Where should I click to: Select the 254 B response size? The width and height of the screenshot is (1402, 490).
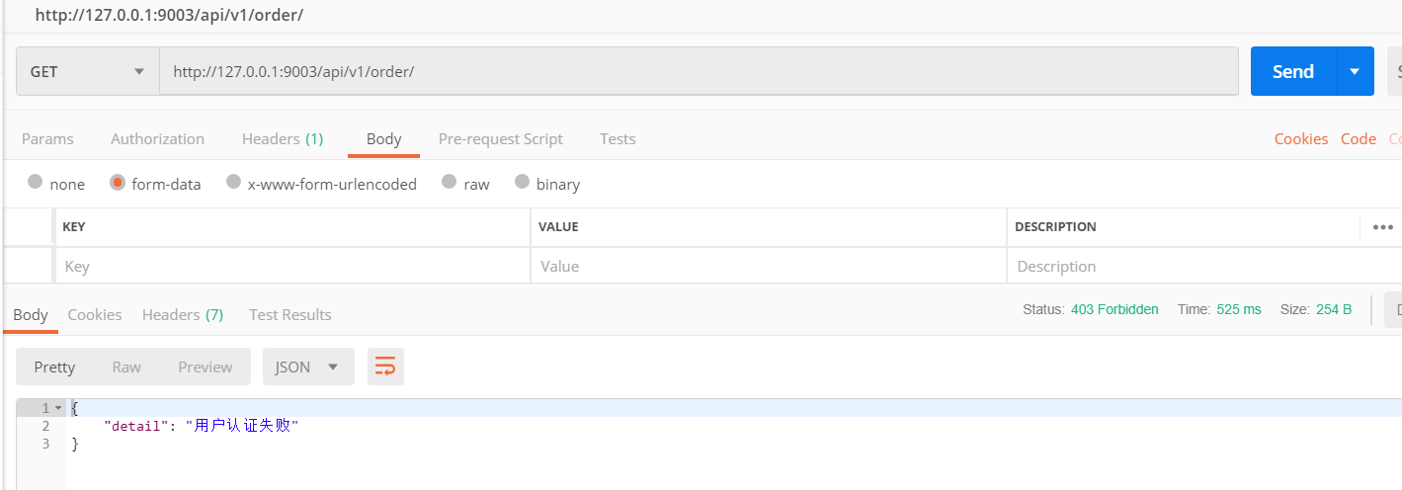pyautogui.click(x=1334, y=309)
